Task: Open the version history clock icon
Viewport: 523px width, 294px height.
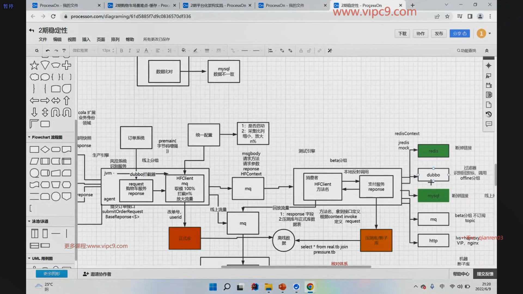Action: pos(489,114)
